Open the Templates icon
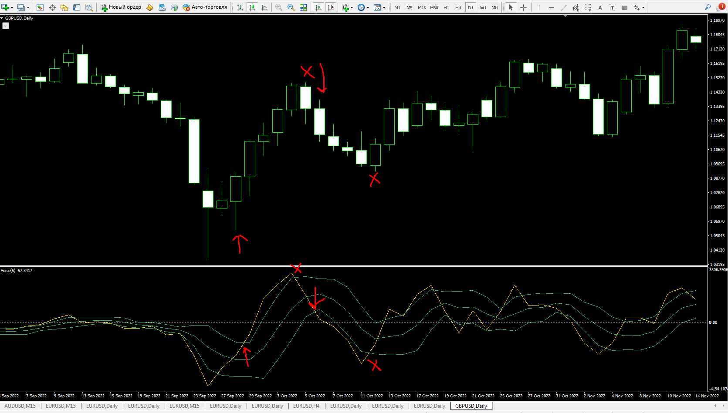728x413 pixels. pos(377,7)
